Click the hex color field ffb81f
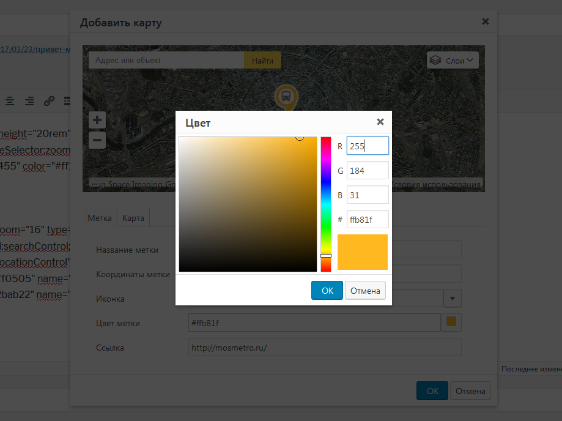This screenshot has width=562, height=421. (x=368, y=219)
